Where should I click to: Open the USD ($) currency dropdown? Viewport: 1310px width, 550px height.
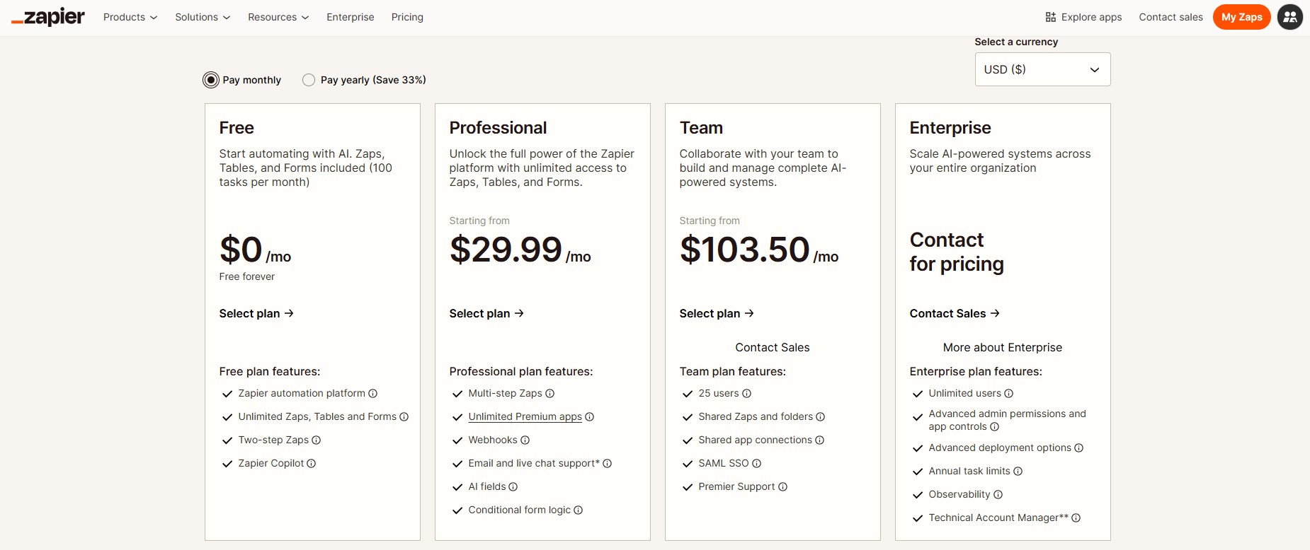pyautogui.click(x=1042, y=69)
